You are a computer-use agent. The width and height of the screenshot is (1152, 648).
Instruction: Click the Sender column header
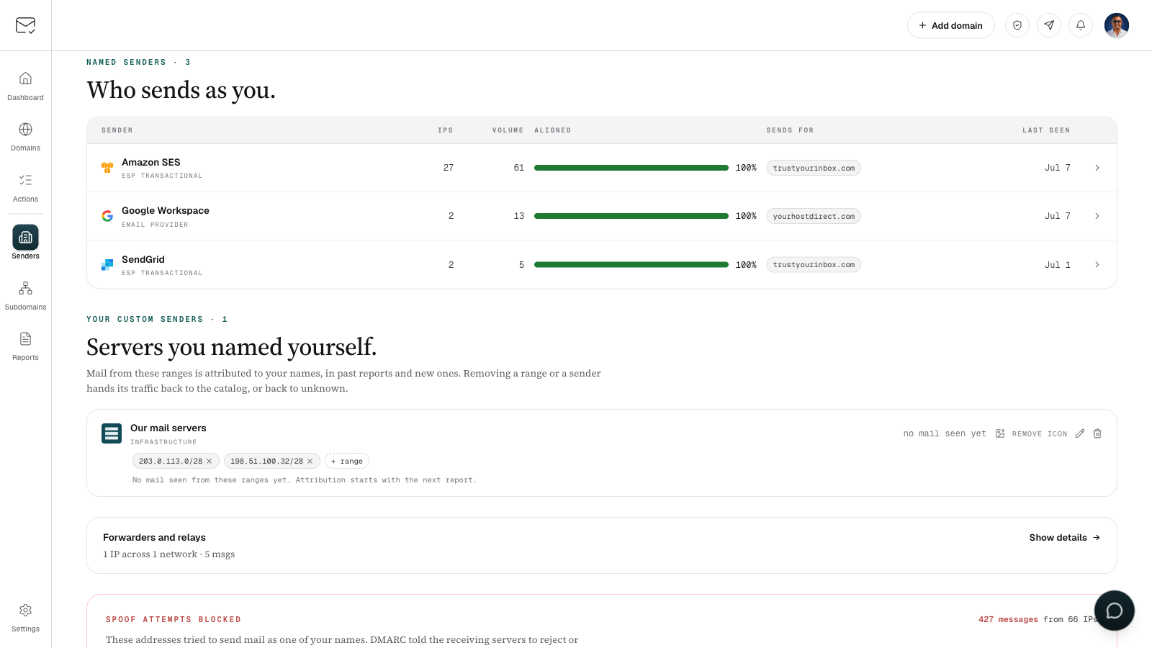click(117, 130)
